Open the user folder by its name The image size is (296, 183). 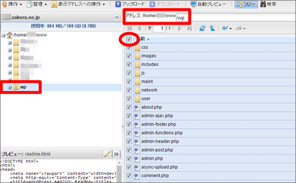146,99
